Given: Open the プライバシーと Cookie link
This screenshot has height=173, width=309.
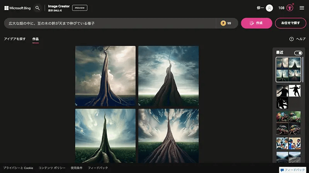Looking at the screenshot, I should point(18,168).
